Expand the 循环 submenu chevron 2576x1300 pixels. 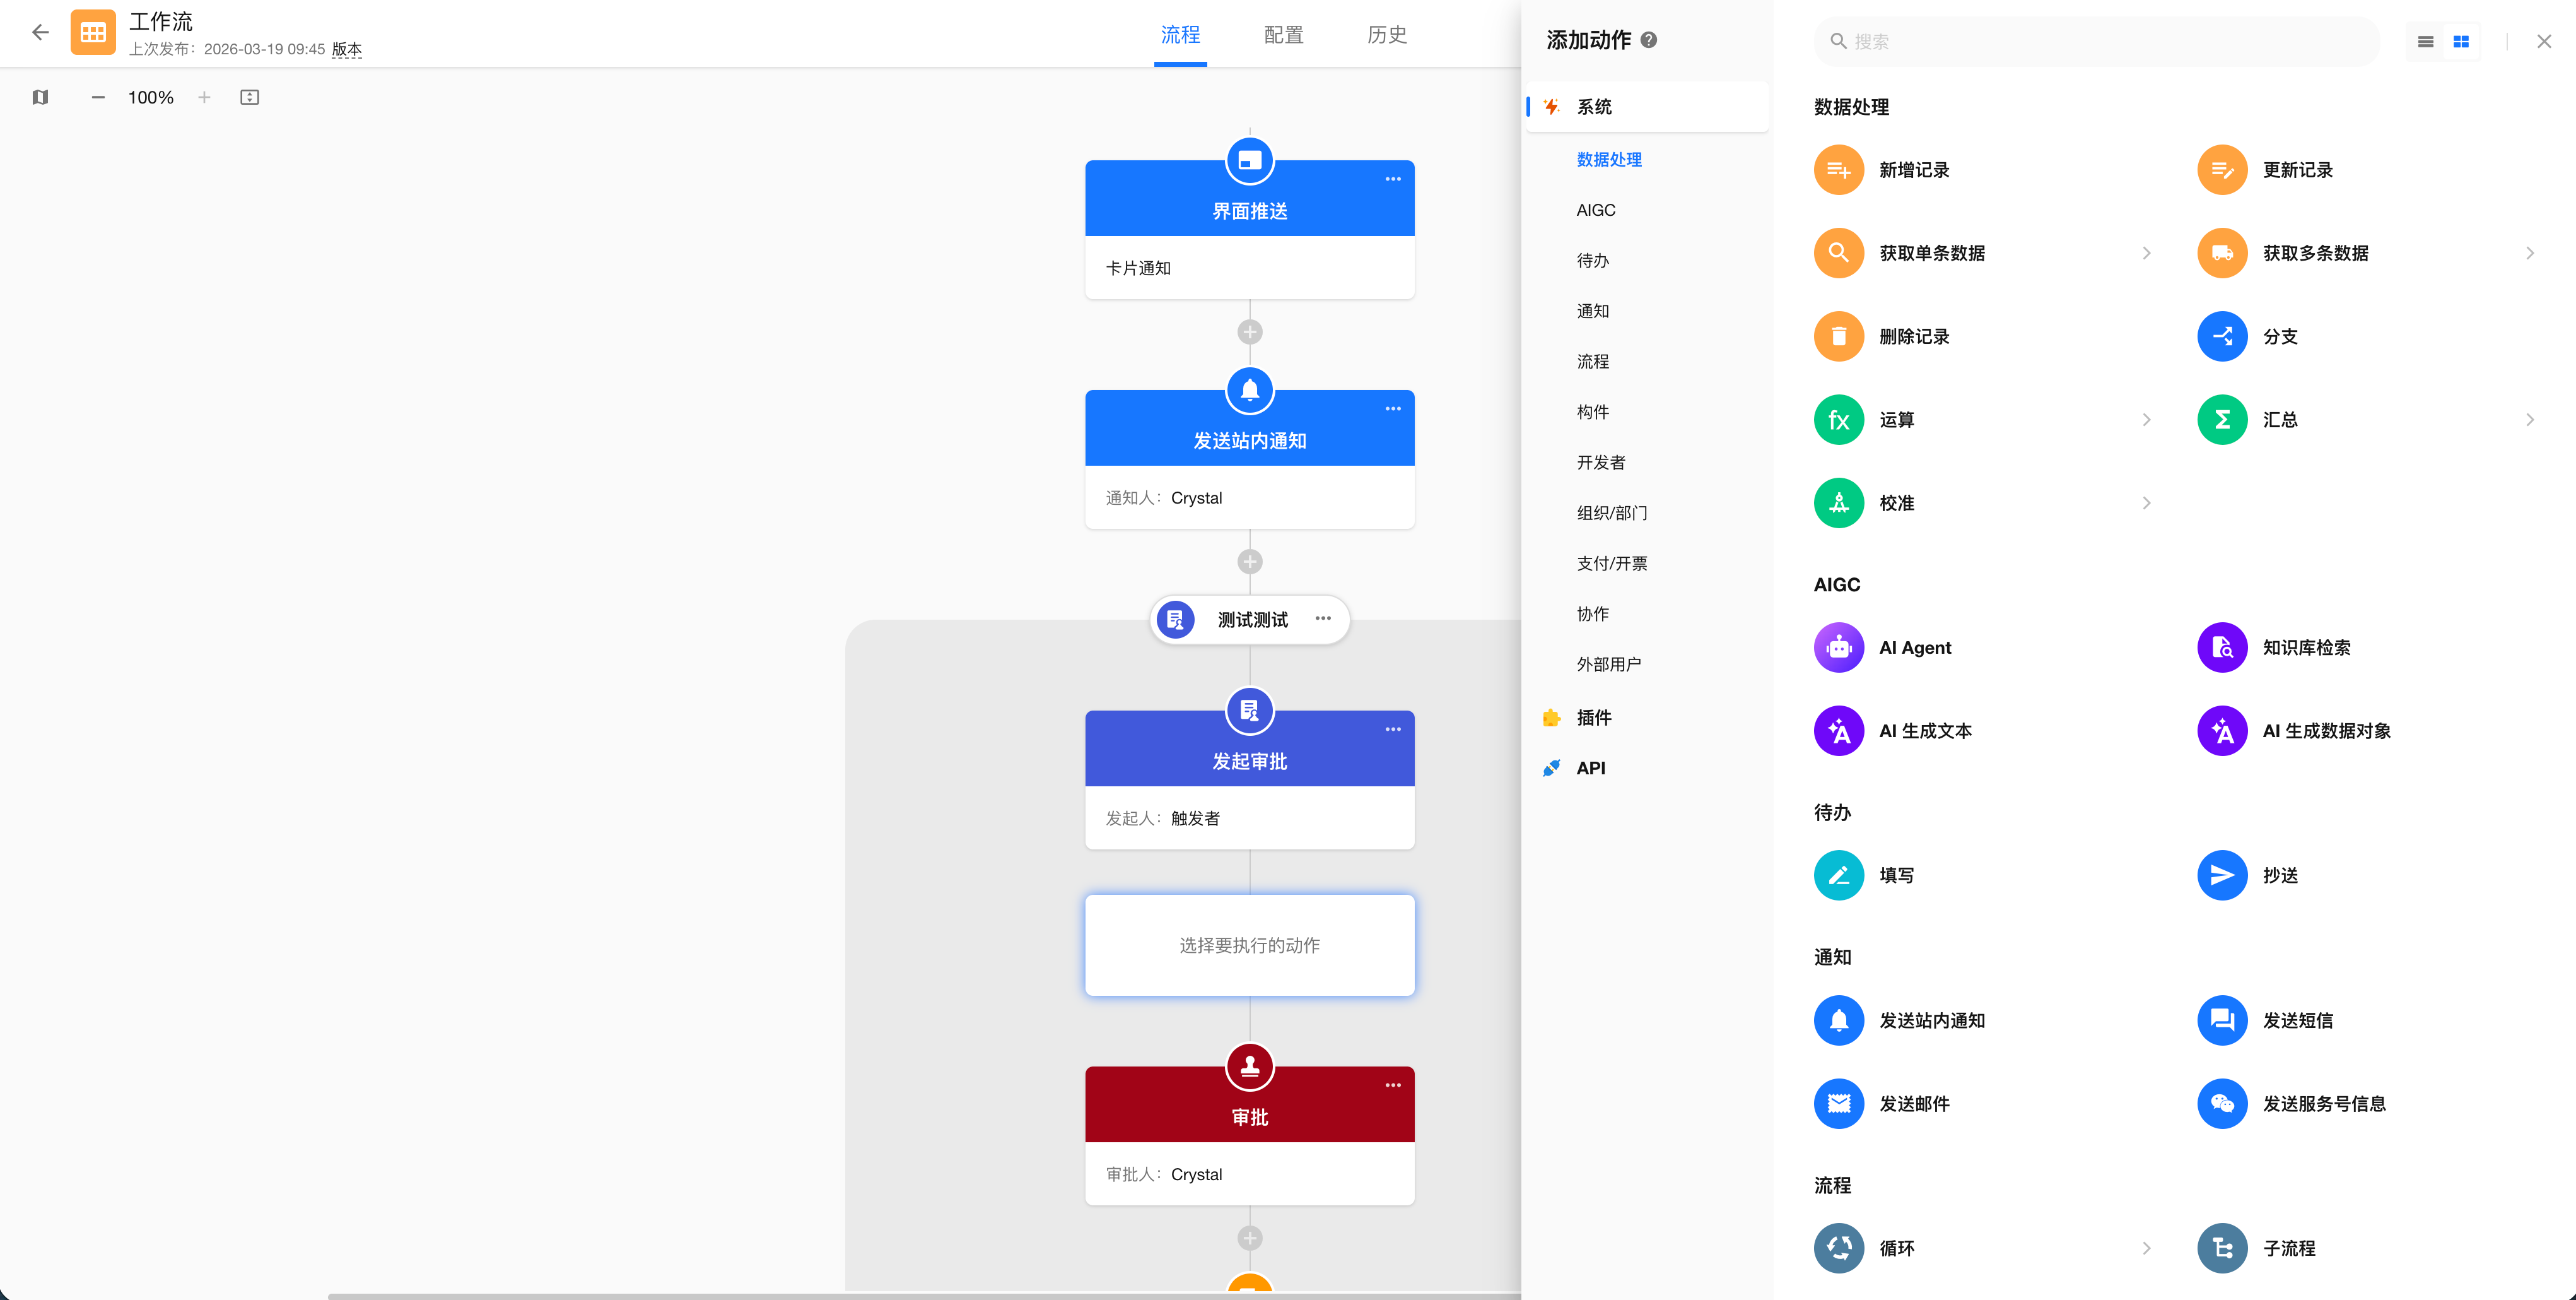tap(2146, 1248)
